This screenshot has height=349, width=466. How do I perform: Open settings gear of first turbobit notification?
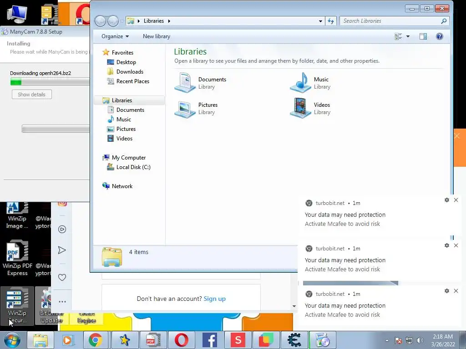click(x=447, y=200)
